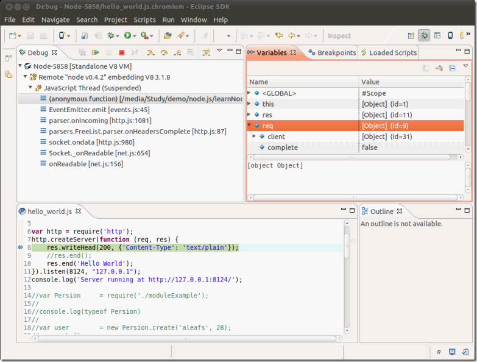Toggle Show Type Names in Variables view
The height and width of the screenshot is (362, 477).
pyautogui.click(x=426, y=68)
